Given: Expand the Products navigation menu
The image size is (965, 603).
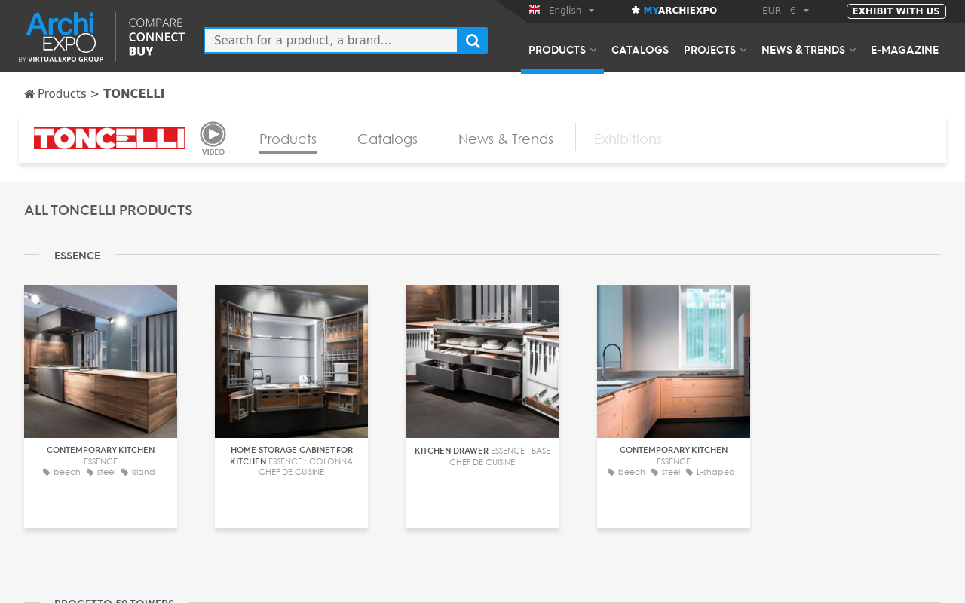Looking at the screenshot, I should pyautogui.click(x=562, y=50).
